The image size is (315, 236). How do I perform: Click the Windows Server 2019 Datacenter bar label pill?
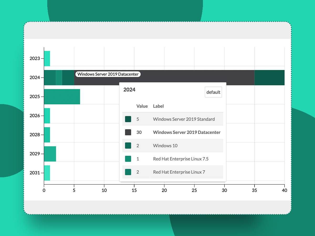point(108,74)
